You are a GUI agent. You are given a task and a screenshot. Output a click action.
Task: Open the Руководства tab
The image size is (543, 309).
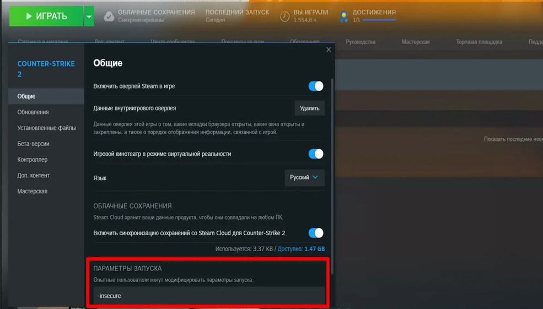[x=361, y=42]
